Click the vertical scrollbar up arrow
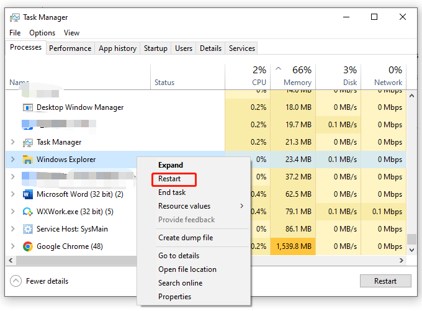Image resolution: width=422 pixels, height=311 pixels. pos(411,96)
